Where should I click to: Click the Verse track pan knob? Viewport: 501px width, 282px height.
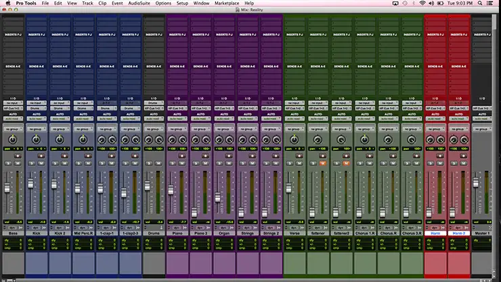[294, 139]
